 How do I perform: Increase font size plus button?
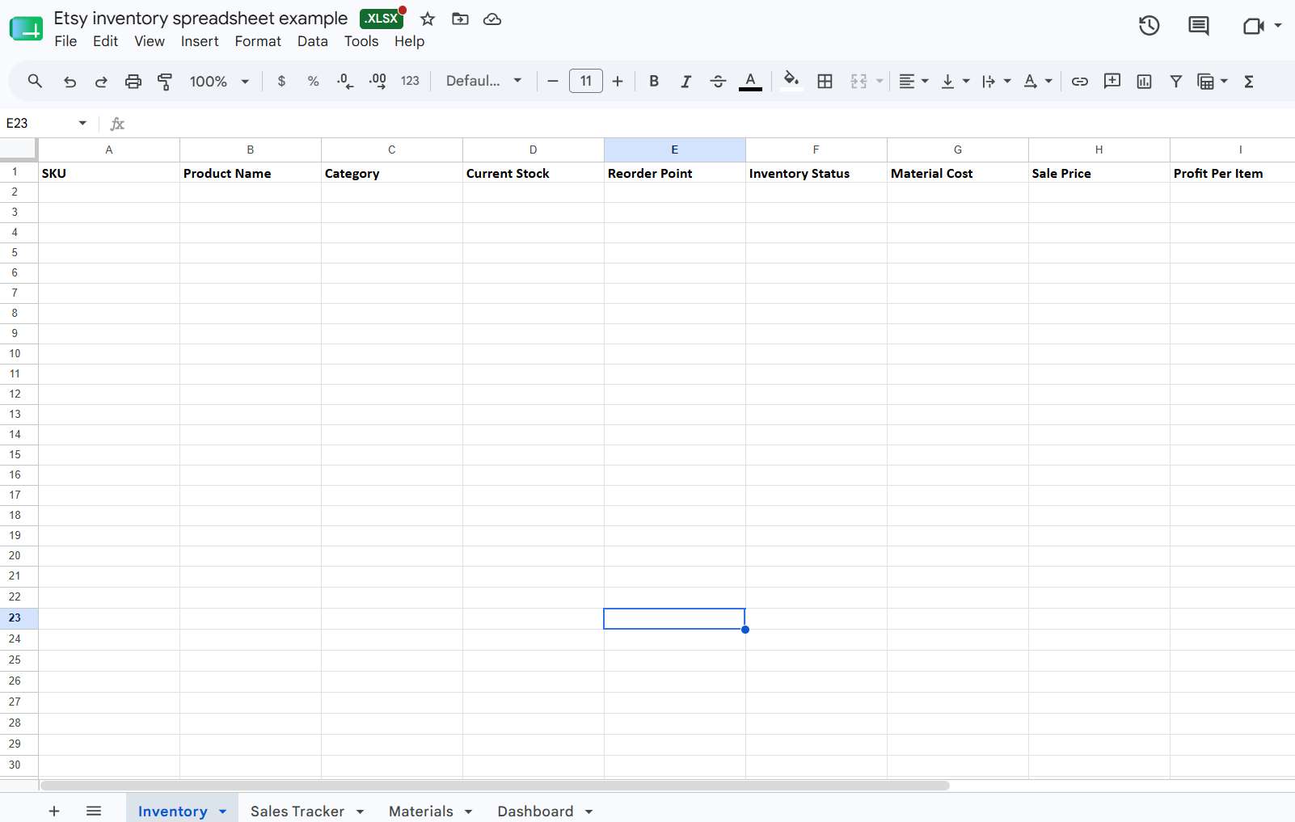click(618, 81)
